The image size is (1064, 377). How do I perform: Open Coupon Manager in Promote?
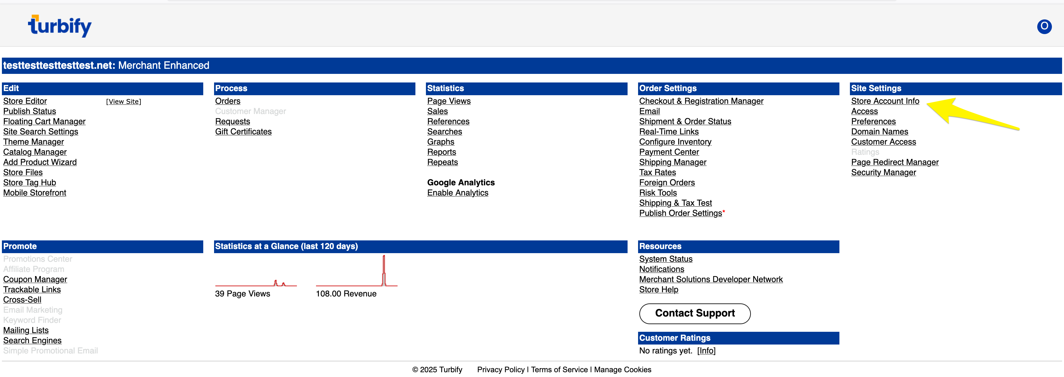[x=35, y=280]
